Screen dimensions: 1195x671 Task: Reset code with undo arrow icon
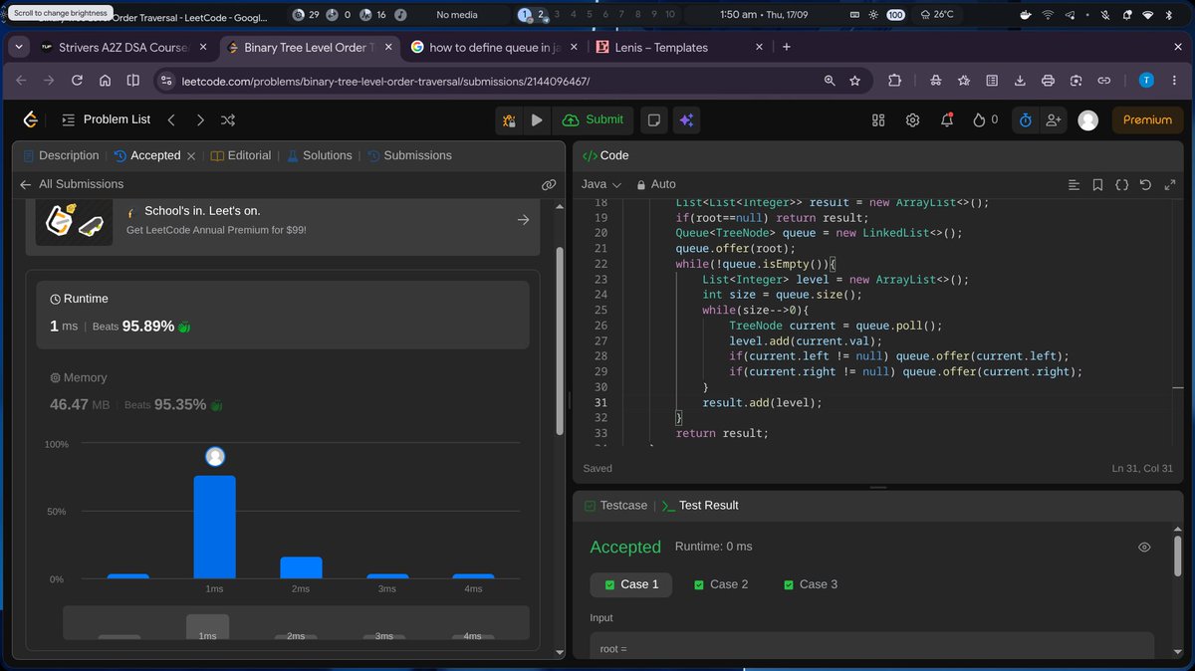click(1145, 185)
